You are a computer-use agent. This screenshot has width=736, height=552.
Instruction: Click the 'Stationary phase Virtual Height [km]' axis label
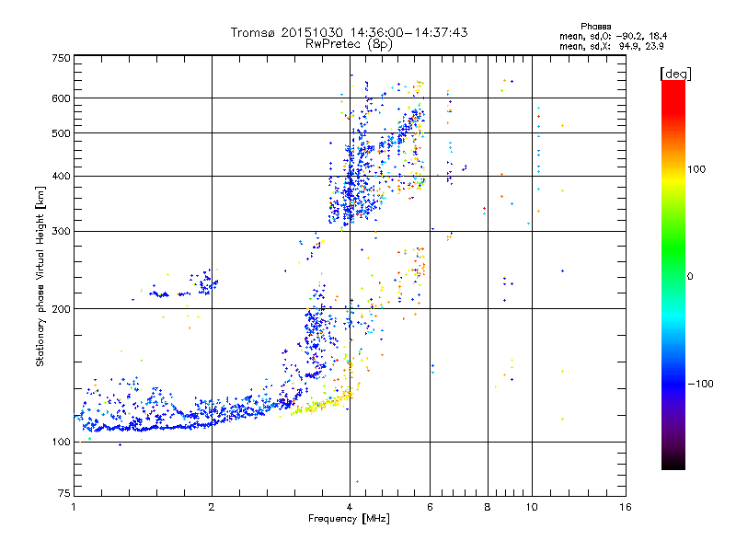[40, 276]
